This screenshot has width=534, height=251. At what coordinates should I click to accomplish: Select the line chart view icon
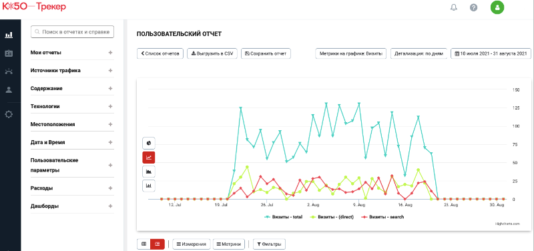coord(148,158)
